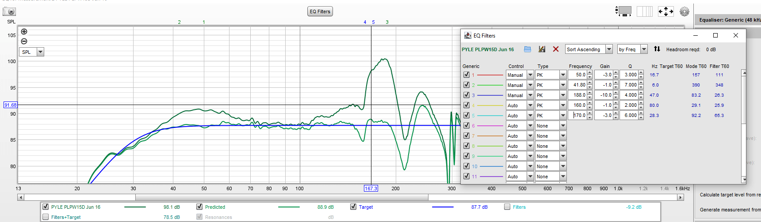Viewport: 761px width, 222px height.
Task: Increase gain of filter 4 with up arrow
Action: [616, 103]
